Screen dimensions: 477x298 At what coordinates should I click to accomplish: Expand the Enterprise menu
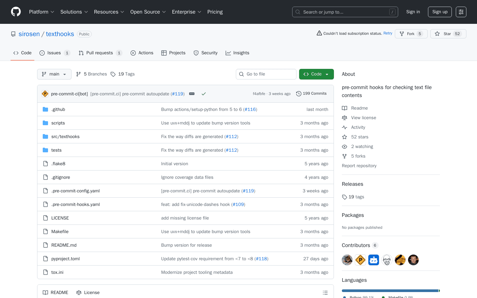[186, 12]
